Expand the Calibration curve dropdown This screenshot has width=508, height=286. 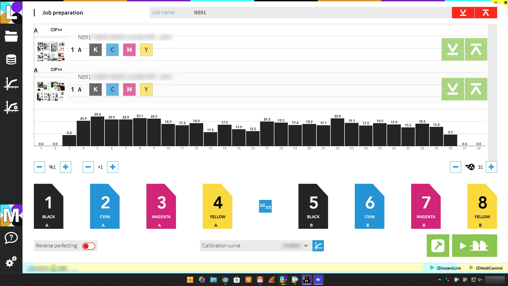coord(306,246)
